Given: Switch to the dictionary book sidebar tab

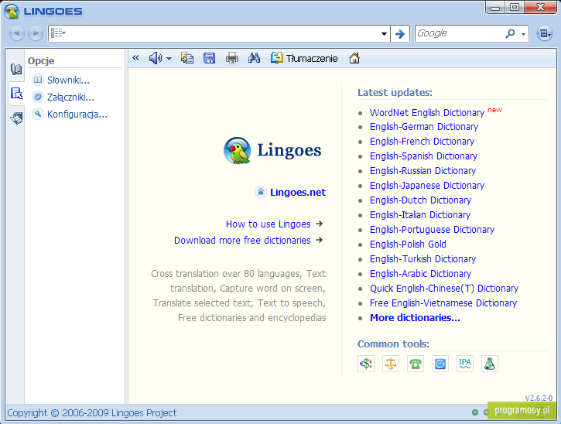Looking at the screenshot, I should click(16, 69).
